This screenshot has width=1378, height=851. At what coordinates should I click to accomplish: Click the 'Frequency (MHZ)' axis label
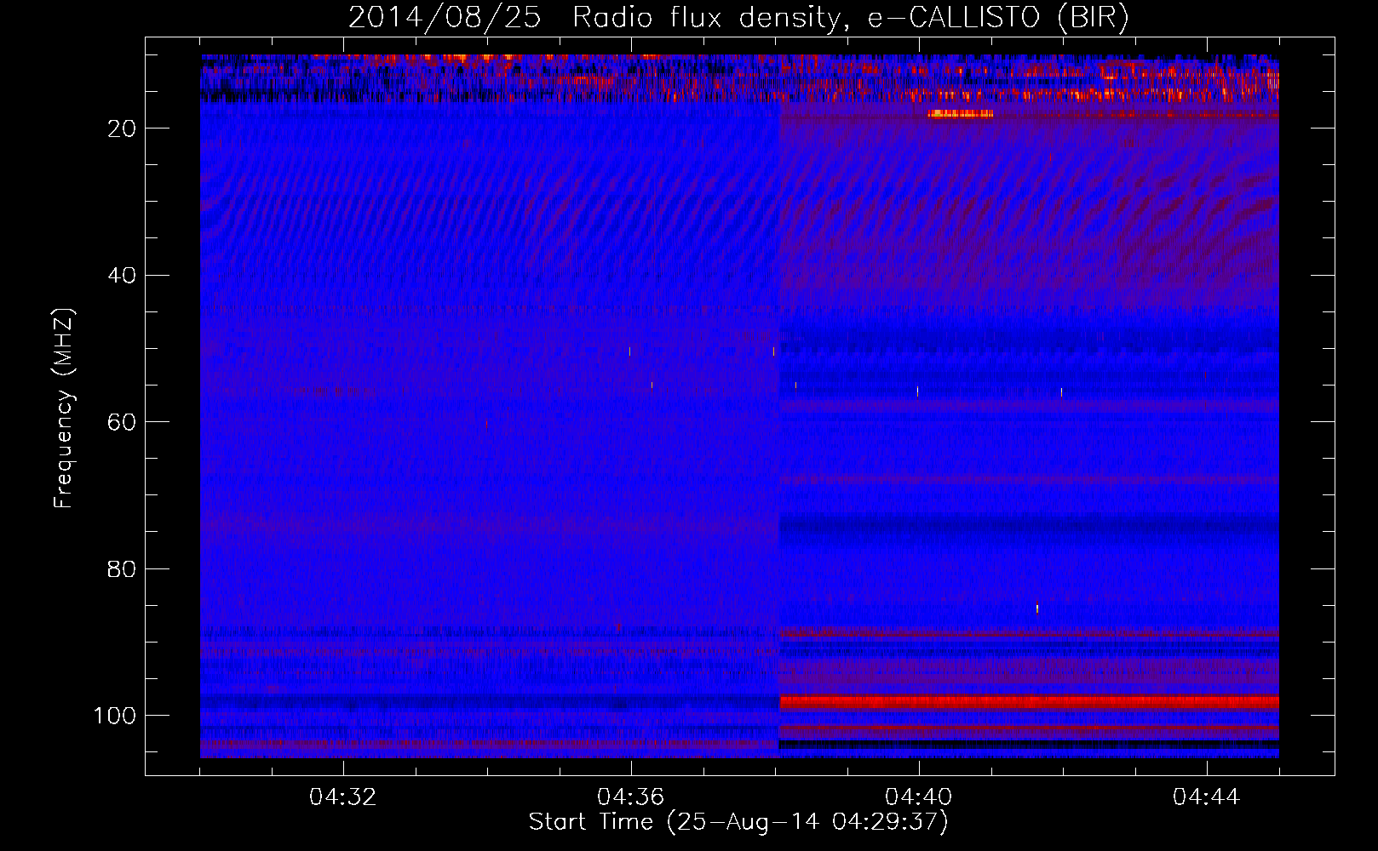64,408
